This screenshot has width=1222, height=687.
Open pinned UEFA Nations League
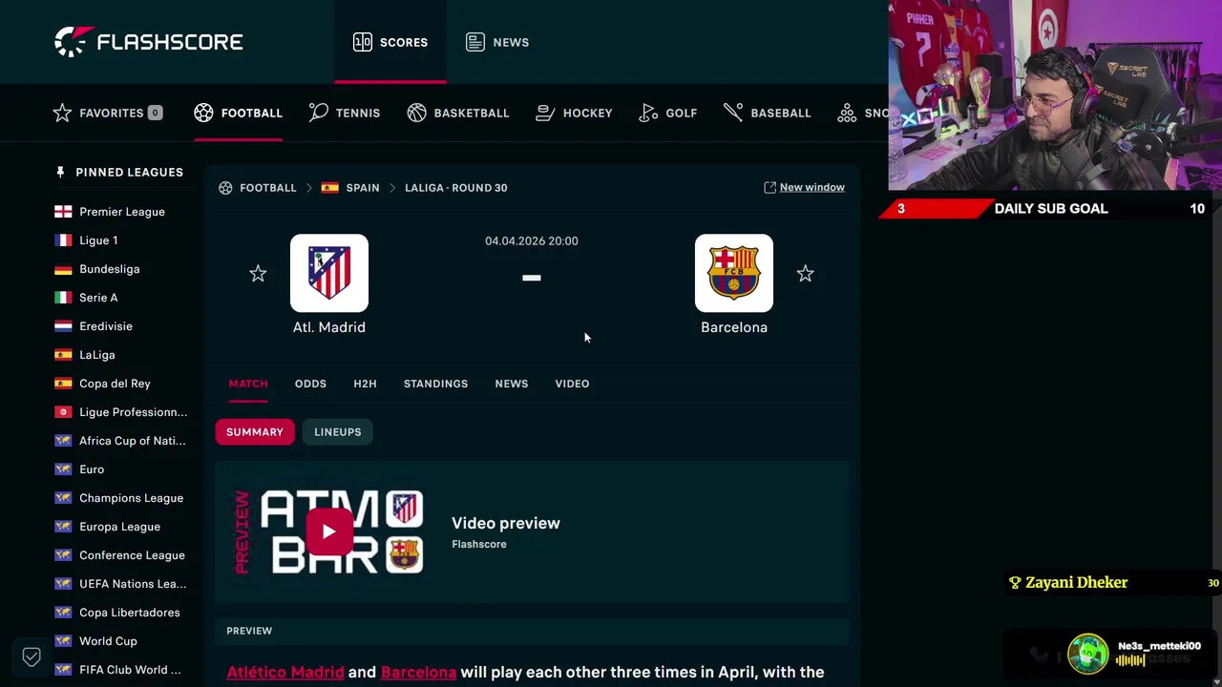[x=133, y=584]
